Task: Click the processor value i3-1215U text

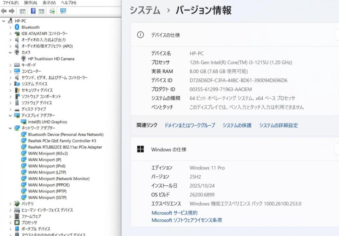Action: point(241,62)
